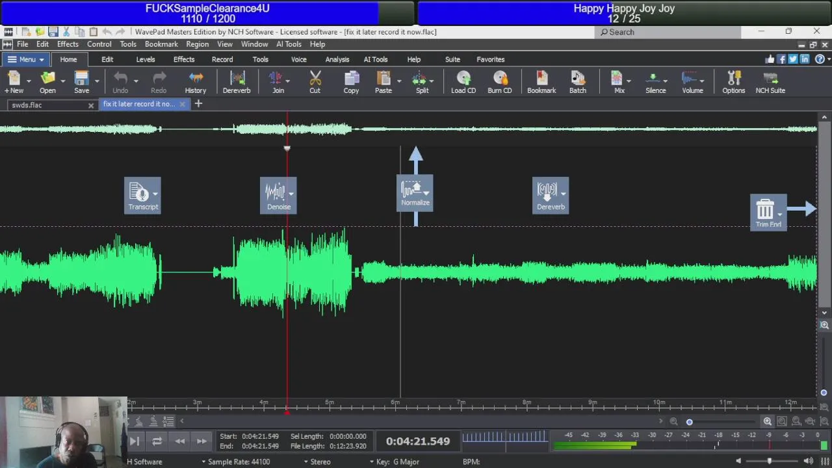The width and height of the screenshot is (832, 468).
Task: Adjust the horizontal zoom slider handle
Action: 690,422
